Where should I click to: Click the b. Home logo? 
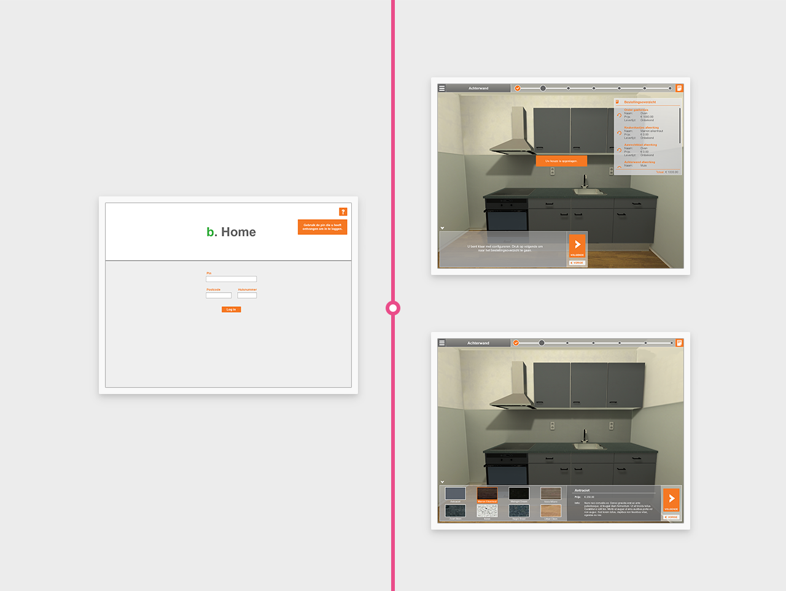click(x=231, y=232)
